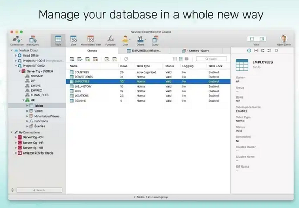Expand the Views tree node
Image resolution: width=299 pixels, height=208 pixels.
click(x=27, y=111)
